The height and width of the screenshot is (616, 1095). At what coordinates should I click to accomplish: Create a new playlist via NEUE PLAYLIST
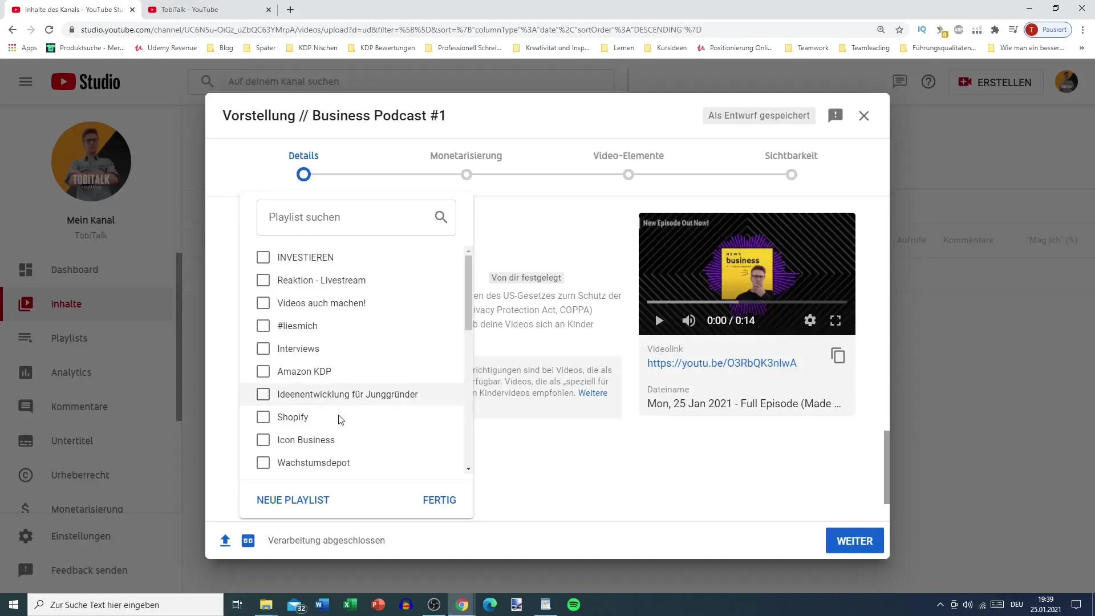tap(293, 500)
